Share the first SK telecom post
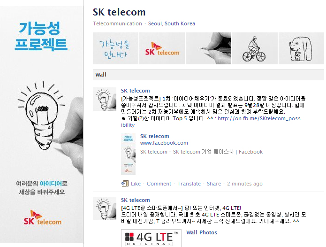The height and width of the screenshot is (247, 326). click(214, 184)
